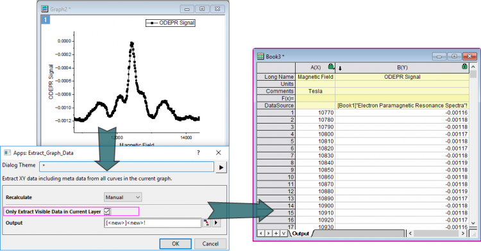Minimize the Book3 window
481x251 pixels.
[x=439, y=56]
